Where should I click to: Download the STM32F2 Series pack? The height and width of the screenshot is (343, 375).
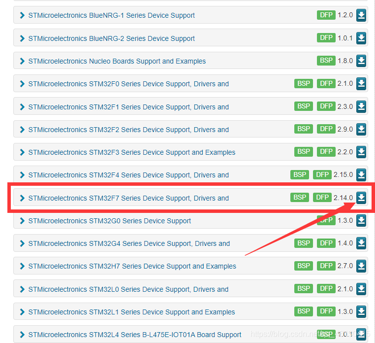click(361, 129)
